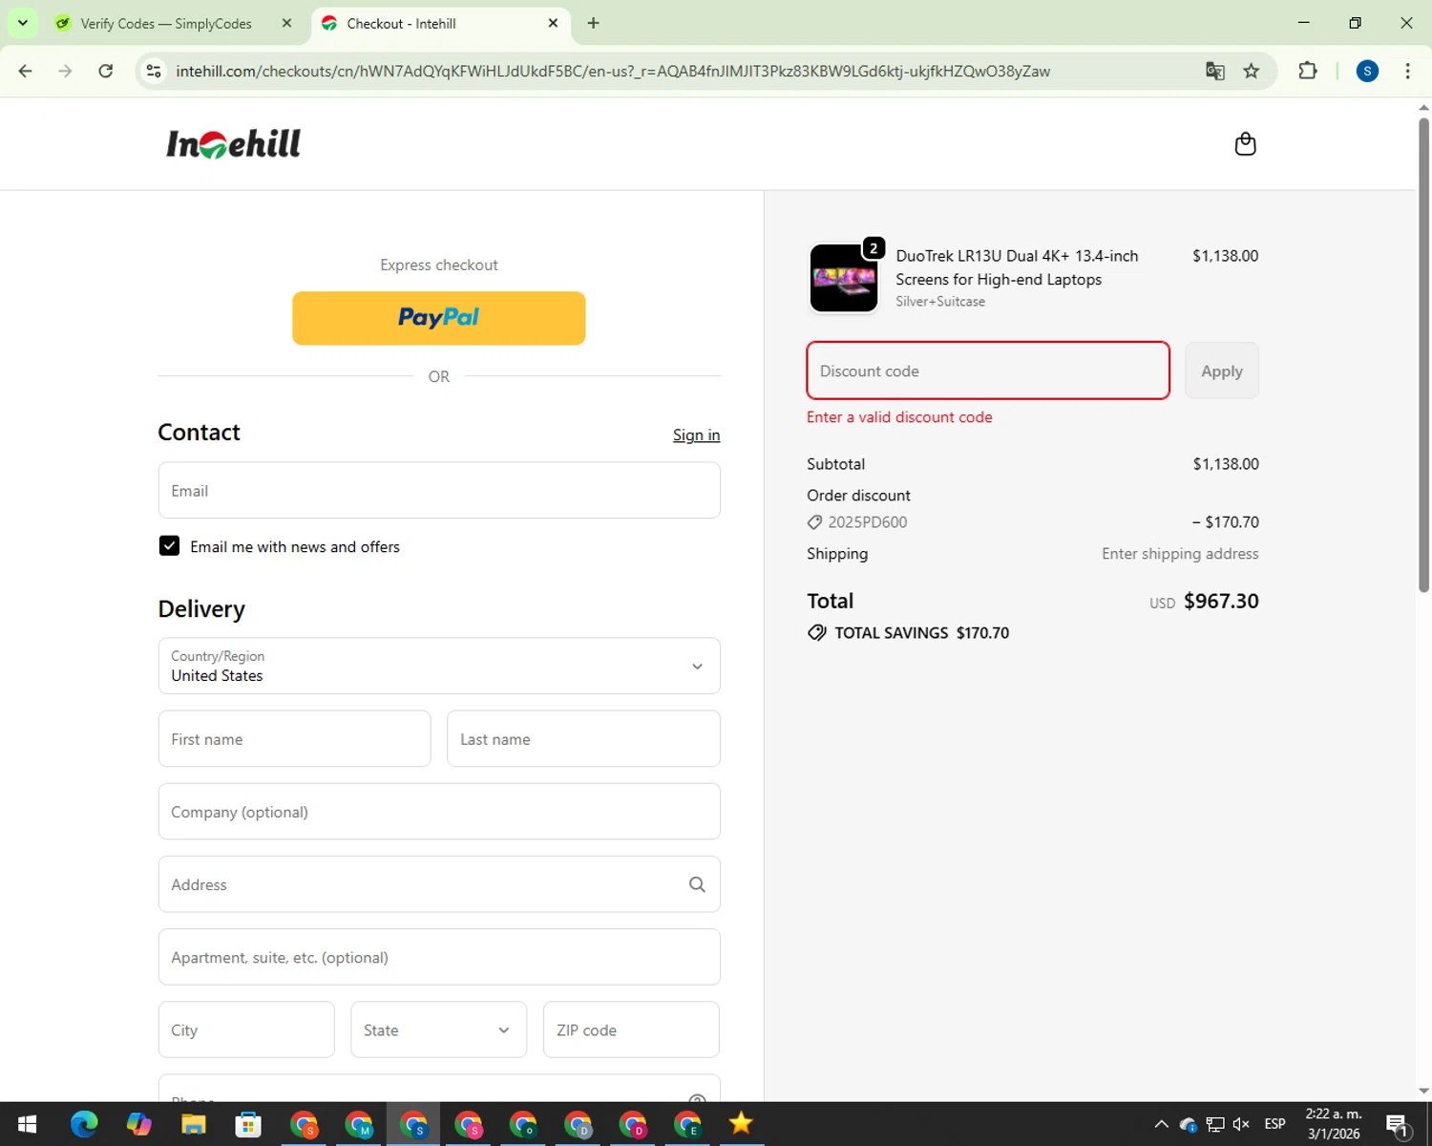
Task: Click the browser address bar URL
Action: [x=613, y=71]
